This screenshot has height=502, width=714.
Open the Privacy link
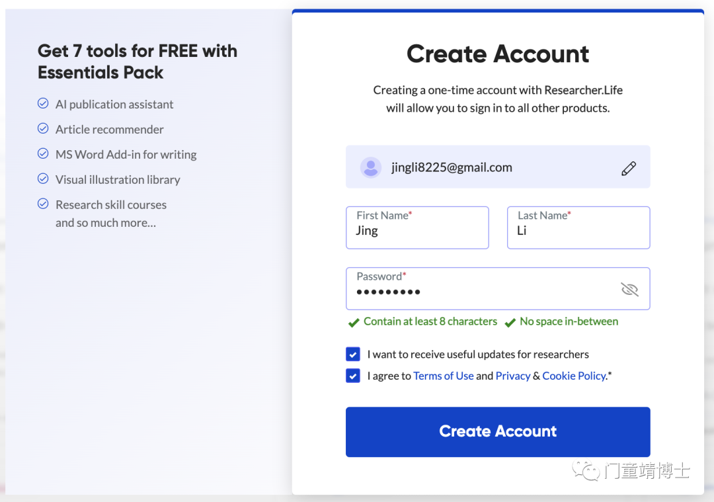513,376
